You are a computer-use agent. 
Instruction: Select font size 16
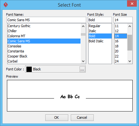point(121,41)
